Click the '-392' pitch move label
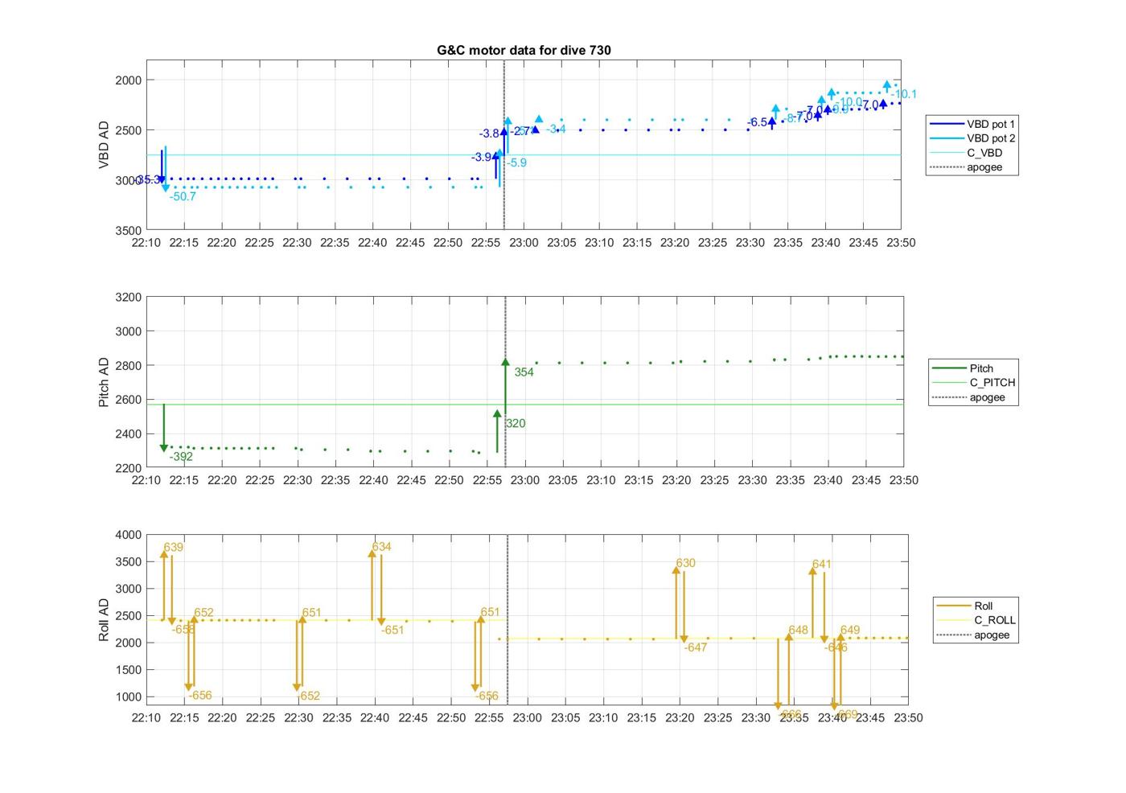 pyautogui.click(x=181, y=457)
